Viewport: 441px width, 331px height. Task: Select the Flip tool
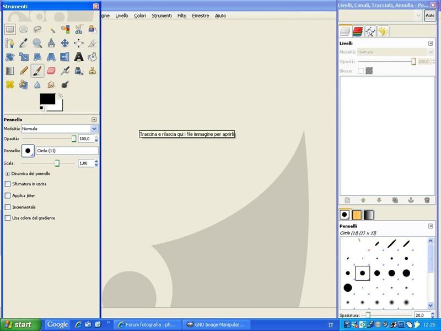(x=65, y=57)
